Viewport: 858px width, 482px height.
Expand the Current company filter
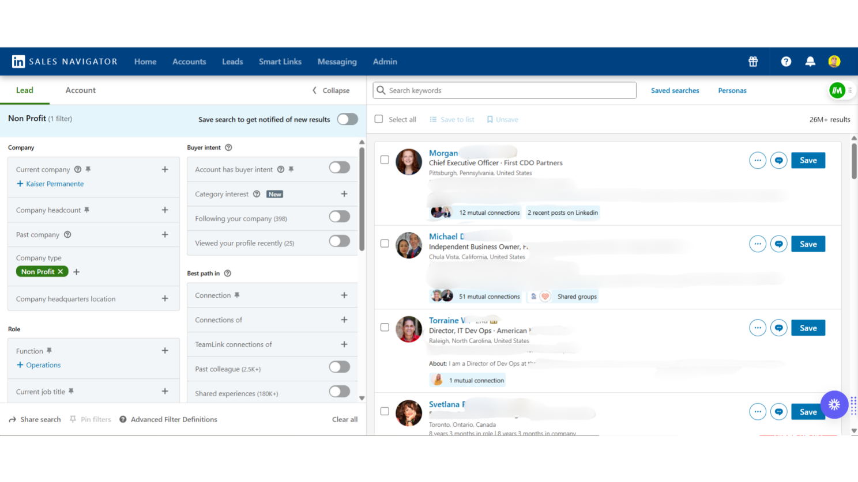[x=165, y=169]
